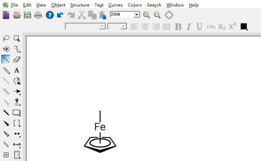Toggle Bold text formatting
This screenshot has height=161, width=261.
tap(178, 26)
